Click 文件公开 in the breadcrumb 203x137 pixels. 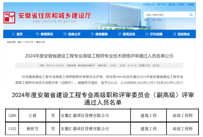[x=29, y=42]
